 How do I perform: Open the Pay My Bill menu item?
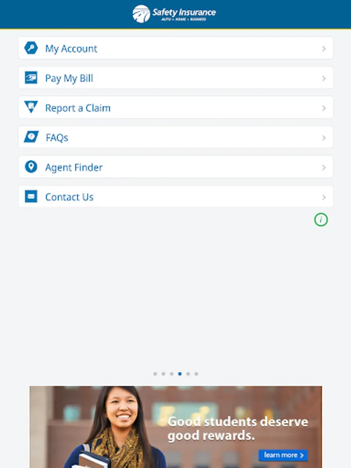(176, 77)
